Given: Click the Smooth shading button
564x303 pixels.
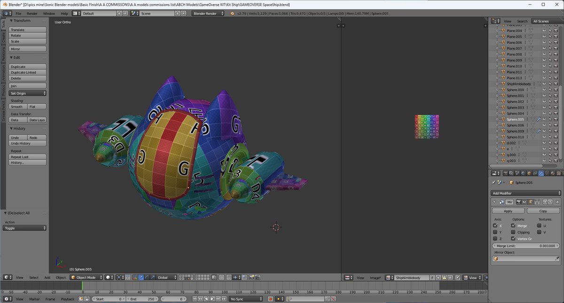Looking at the screenshot, I should [17, 107].
